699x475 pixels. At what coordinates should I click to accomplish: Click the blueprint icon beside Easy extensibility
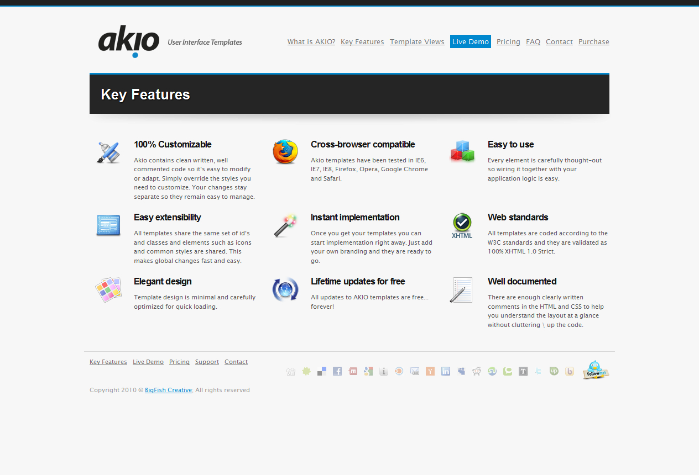click(108, 225)
